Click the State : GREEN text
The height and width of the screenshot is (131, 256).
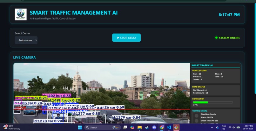[207, 117]
